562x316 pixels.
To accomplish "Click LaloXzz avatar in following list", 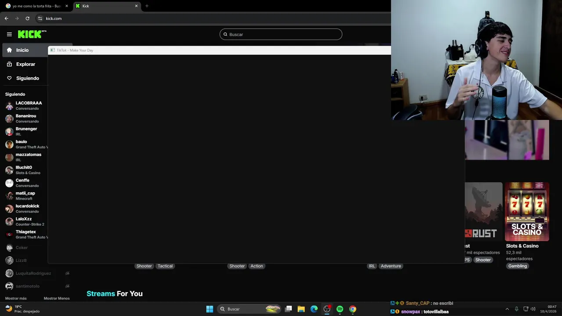I will (x=9, y=222).
